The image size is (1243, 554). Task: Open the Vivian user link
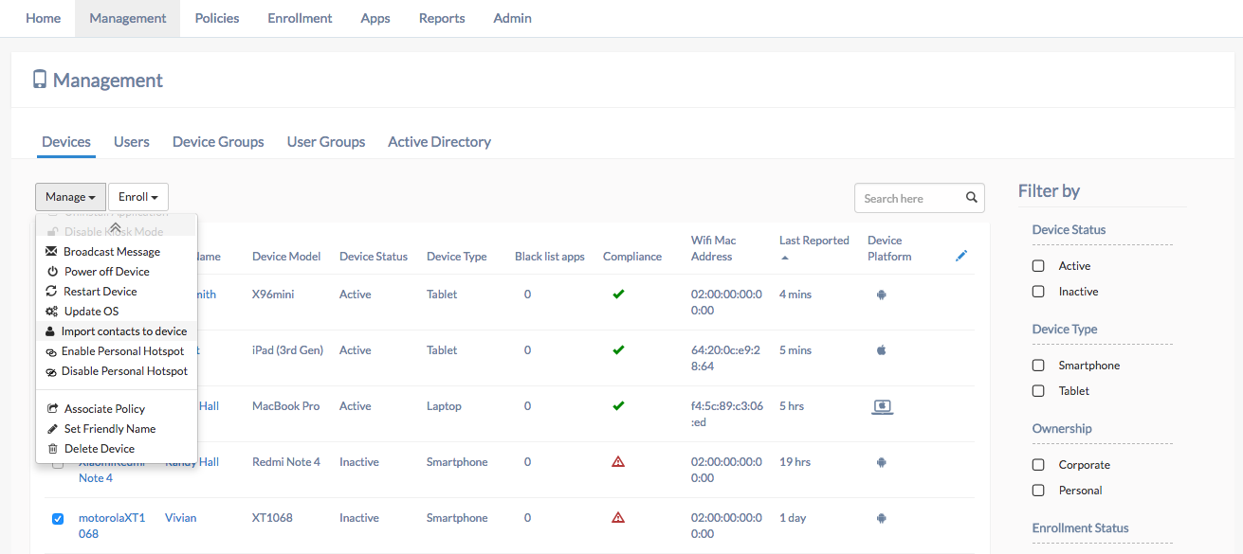click(x=181, y=518)
